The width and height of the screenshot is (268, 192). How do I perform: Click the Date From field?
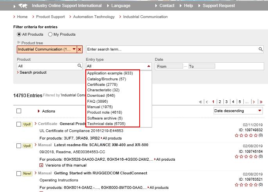[169, 66]
